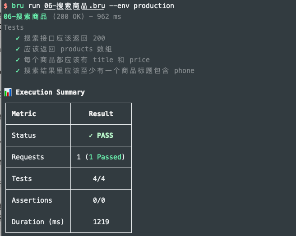The width and height of the screenshot is (296, 236).
Task: Click the Execution Summary heading text
Action: 50,92
